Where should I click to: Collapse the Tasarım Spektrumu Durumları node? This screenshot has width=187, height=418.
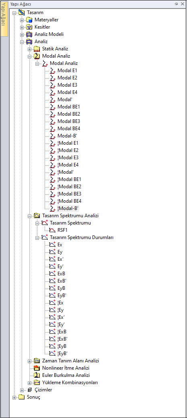(37, 237)
